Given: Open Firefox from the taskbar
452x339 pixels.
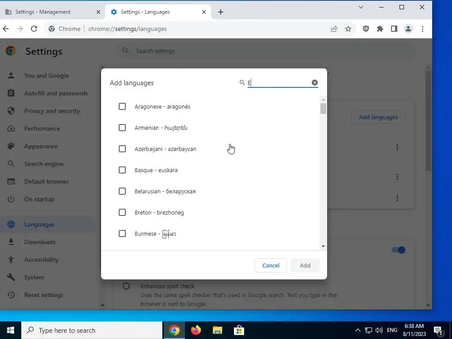Looking at the screenshot, I should (196, 330).
